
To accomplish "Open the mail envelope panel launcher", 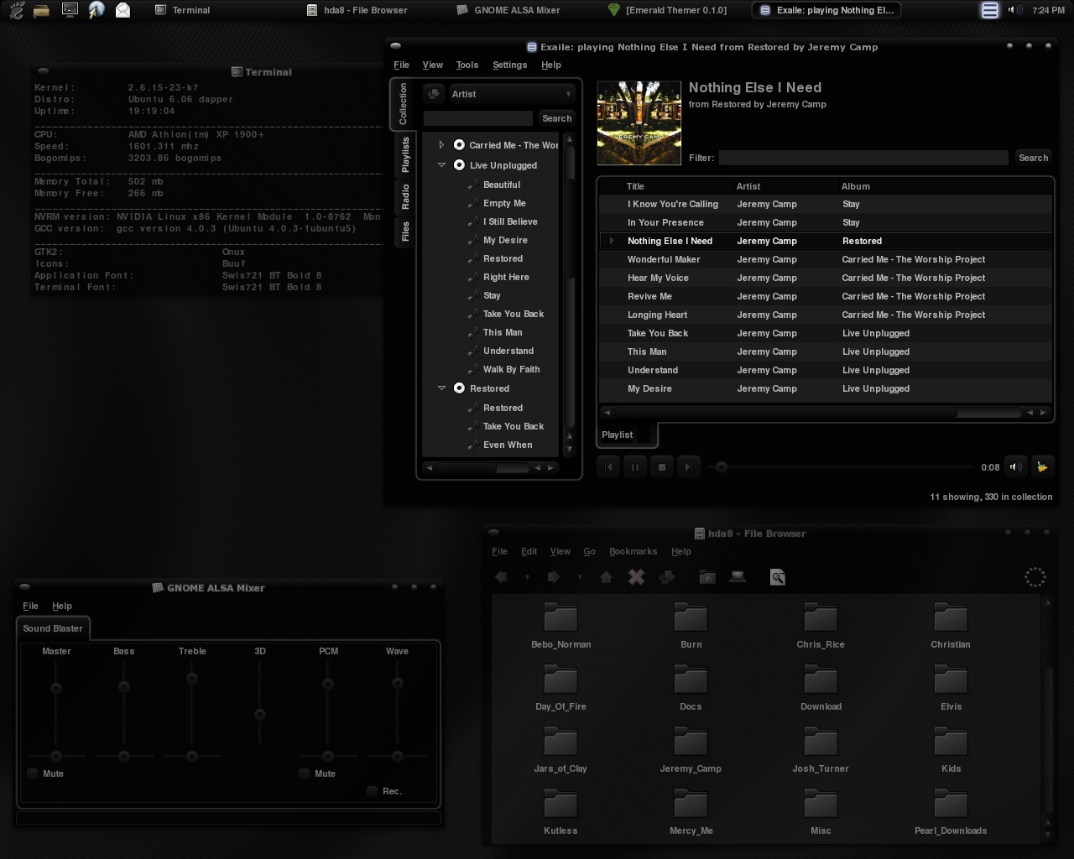I will [x=123, y=10].
